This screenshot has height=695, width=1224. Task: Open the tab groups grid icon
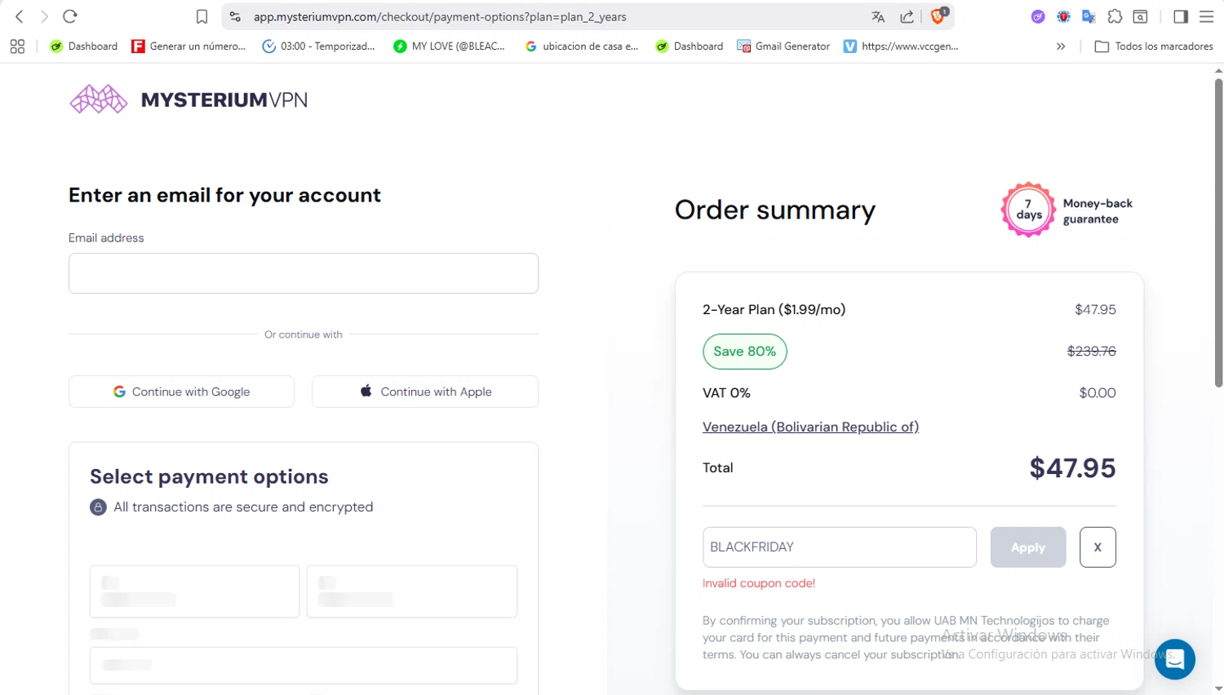pos(17,46)
